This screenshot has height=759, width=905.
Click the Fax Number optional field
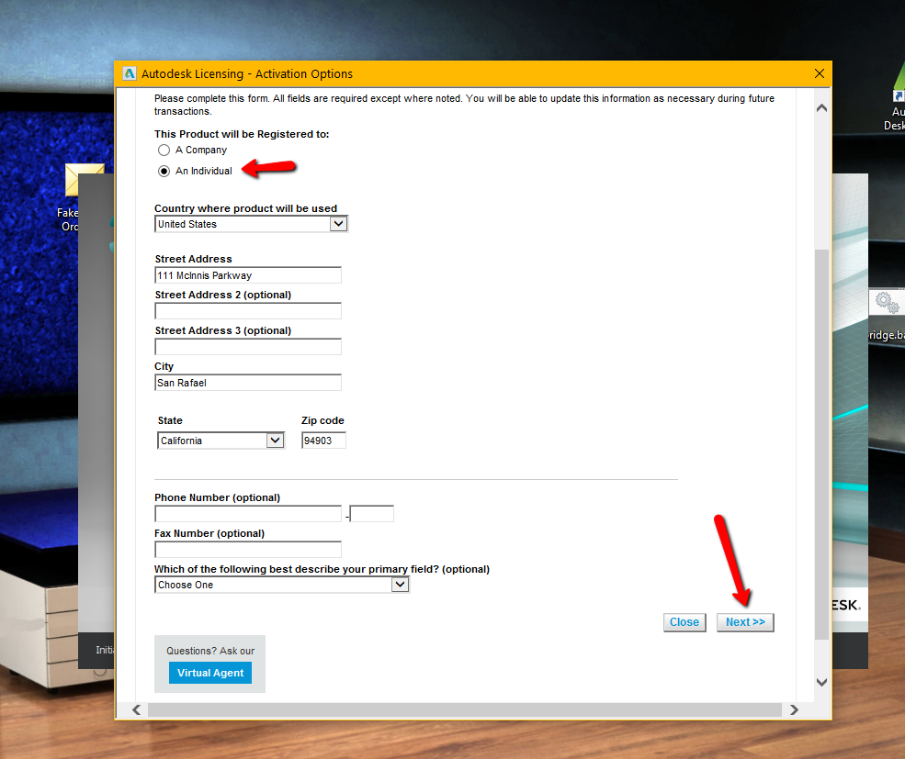coord(248,550)
